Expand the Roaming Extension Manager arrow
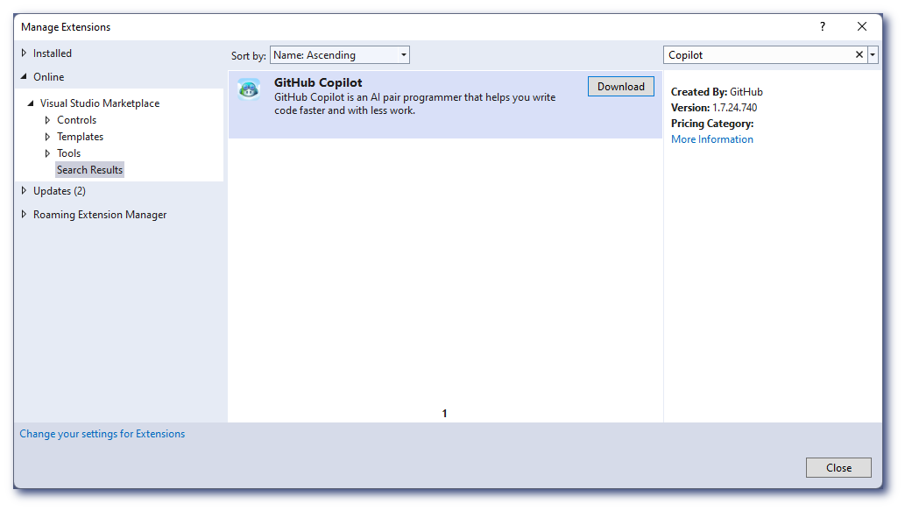The image size is (905, 511). tap(24, 214)
